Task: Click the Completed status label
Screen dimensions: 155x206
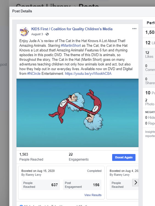Action: [x=94, y=171]
